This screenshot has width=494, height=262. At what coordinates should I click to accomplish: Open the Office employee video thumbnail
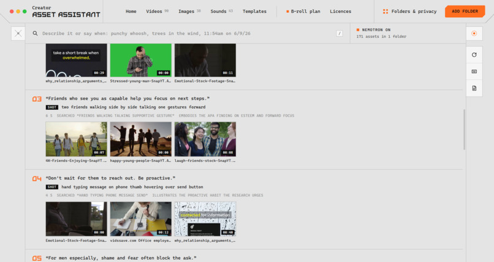[140, 219]
